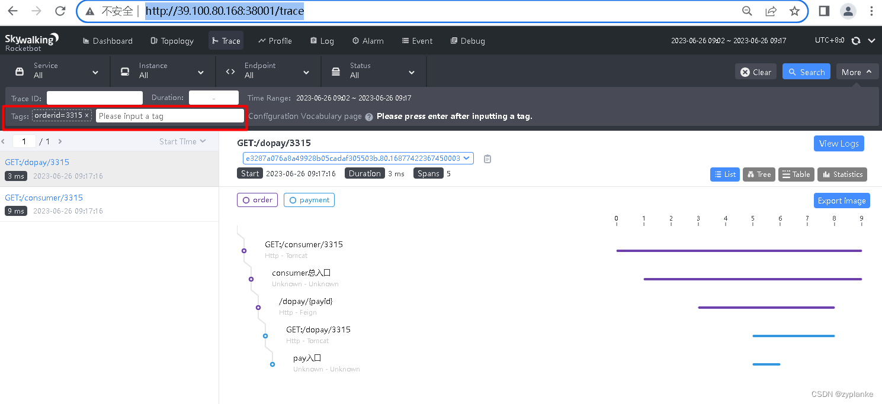Click the Skywalking Rocketbot logo

pos(33,40)
